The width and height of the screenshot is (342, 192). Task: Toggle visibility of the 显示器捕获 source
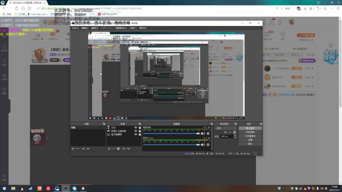click(x=136, y=134)
